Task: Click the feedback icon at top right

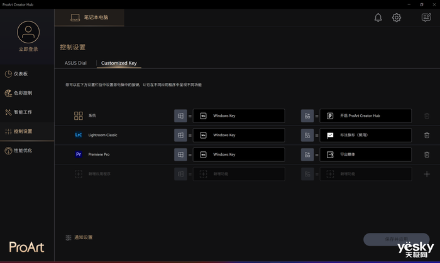Action: (426, 18)
